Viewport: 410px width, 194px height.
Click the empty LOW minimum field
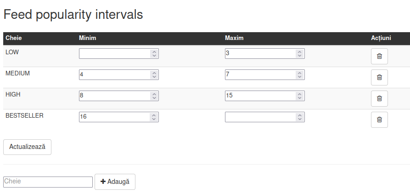point(119,53)
